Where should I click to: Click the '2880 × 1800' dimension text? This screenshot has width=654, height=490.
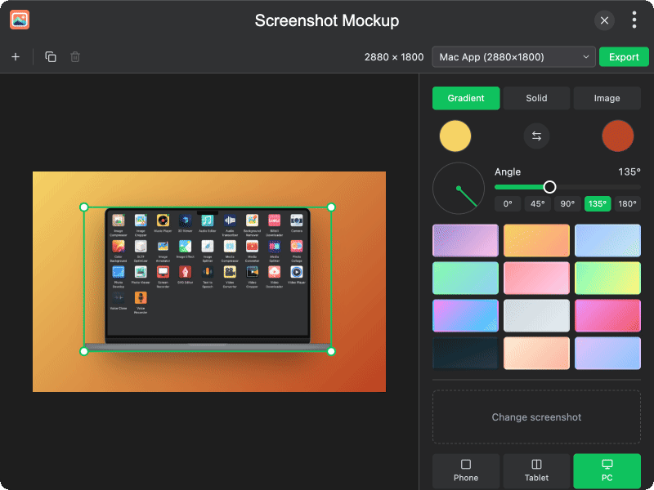tap(394, 57)
